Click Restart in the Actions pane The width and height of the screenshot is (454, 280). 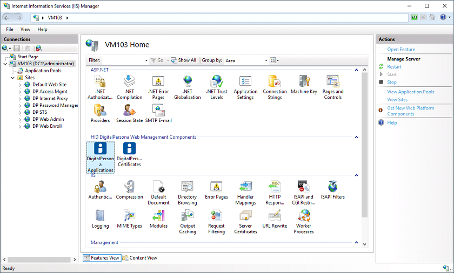394,67
